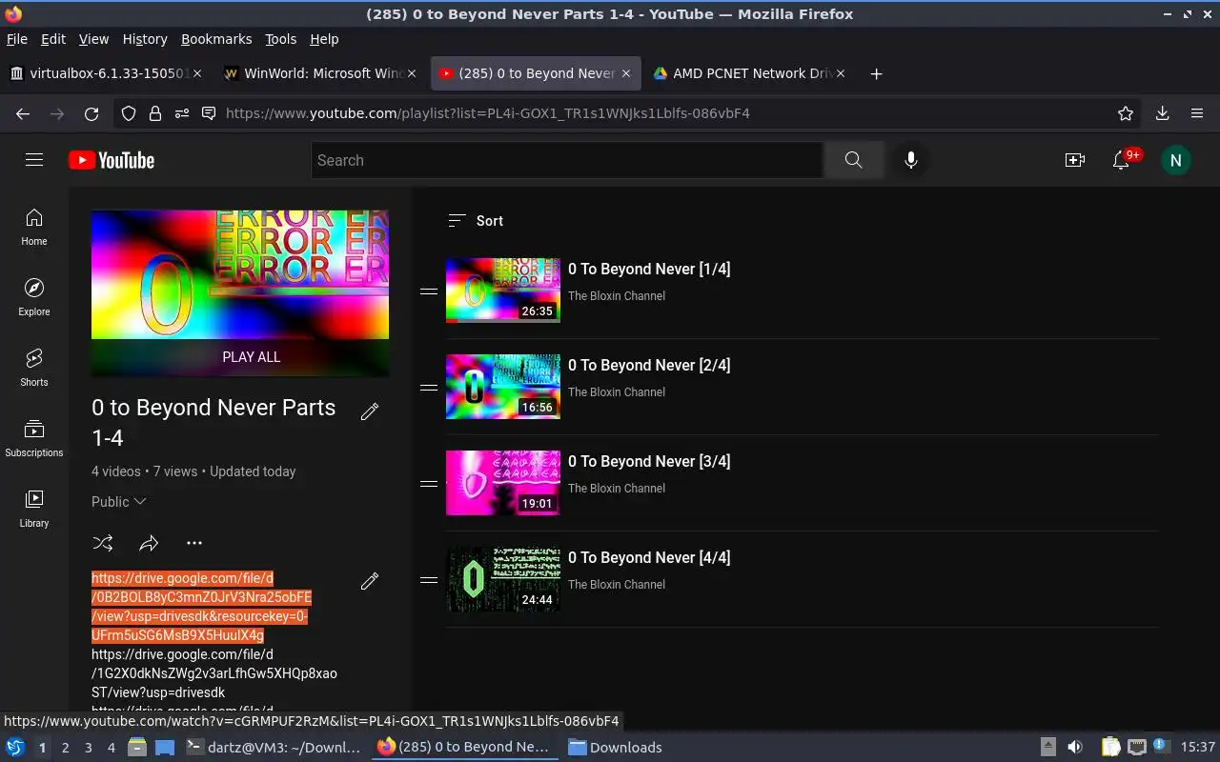Click the taskbar clock 15:37

tap(1198, 748)
